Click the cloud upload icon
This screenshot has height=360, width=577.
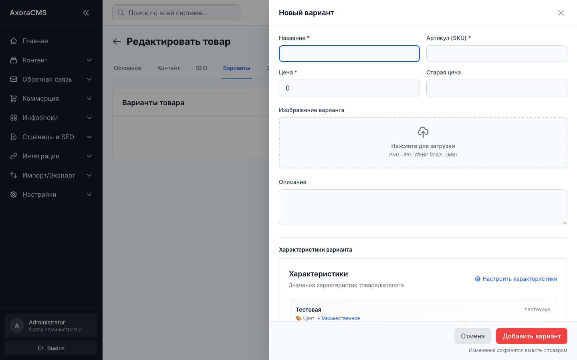423,132
